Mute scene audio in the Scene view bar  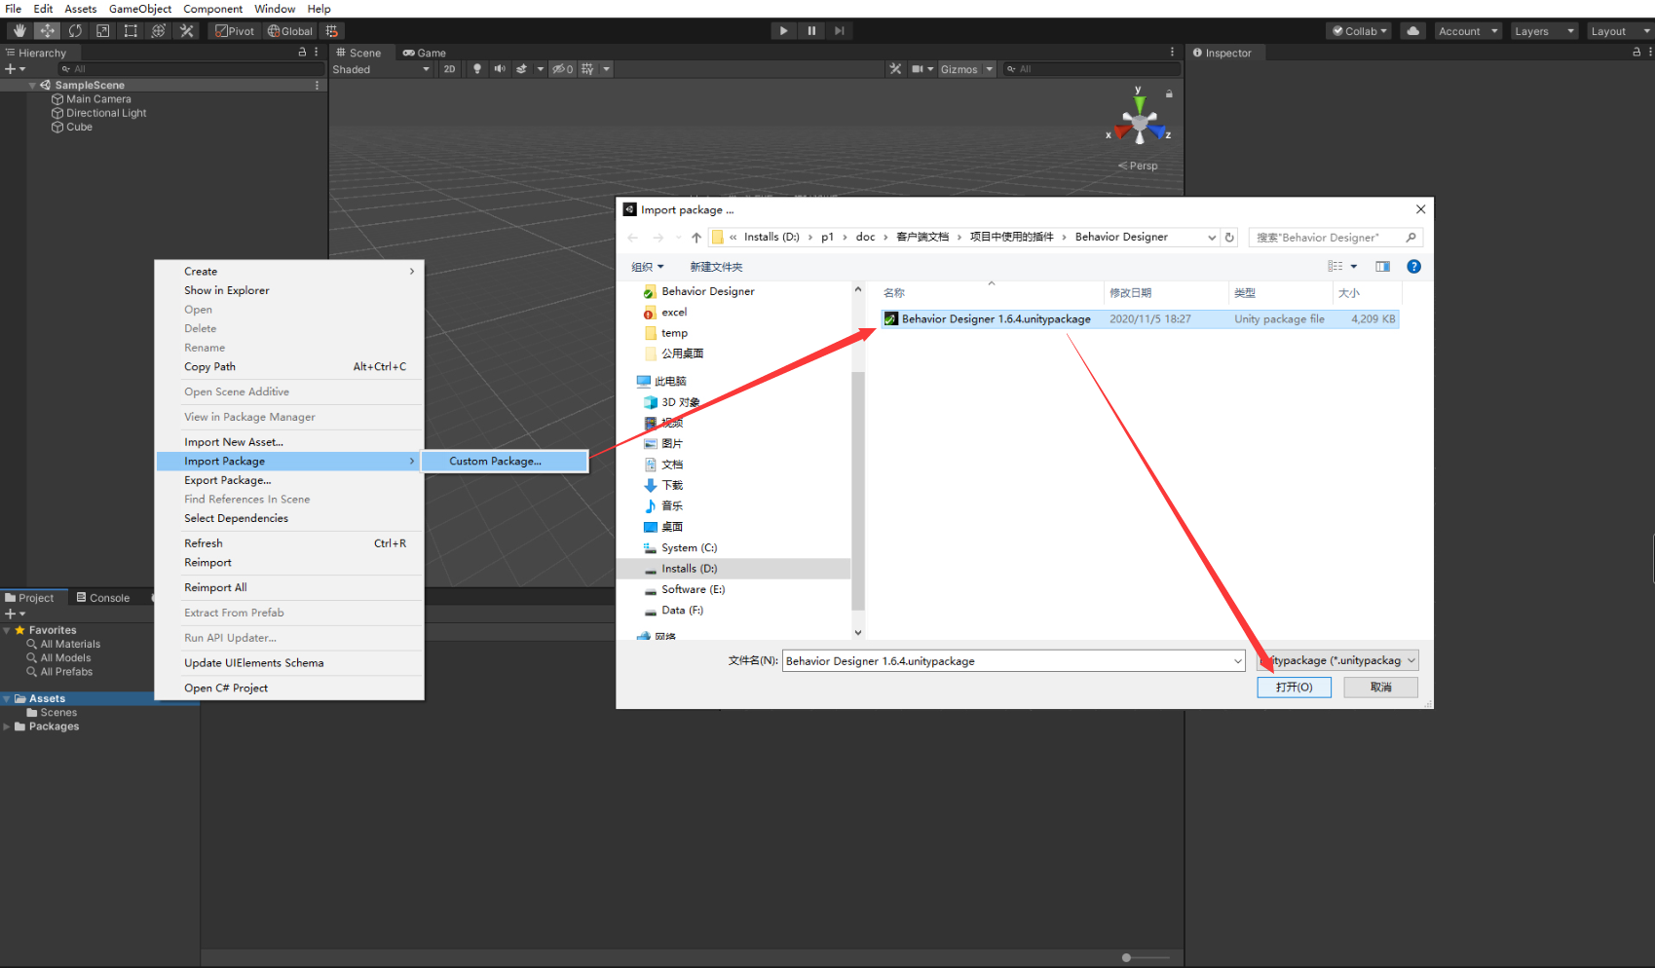499,68
